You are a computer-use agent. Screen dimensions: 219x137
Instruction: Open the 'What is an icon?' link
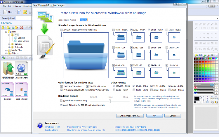tap(52, 127)
